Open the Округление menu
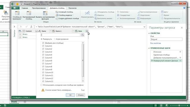 tap(144, 15)
